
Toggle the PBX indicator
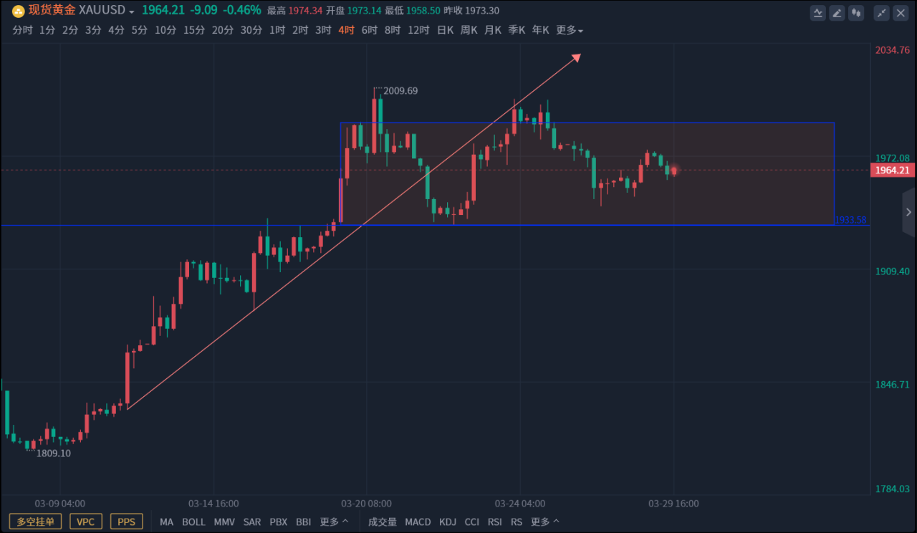(279, 522)
